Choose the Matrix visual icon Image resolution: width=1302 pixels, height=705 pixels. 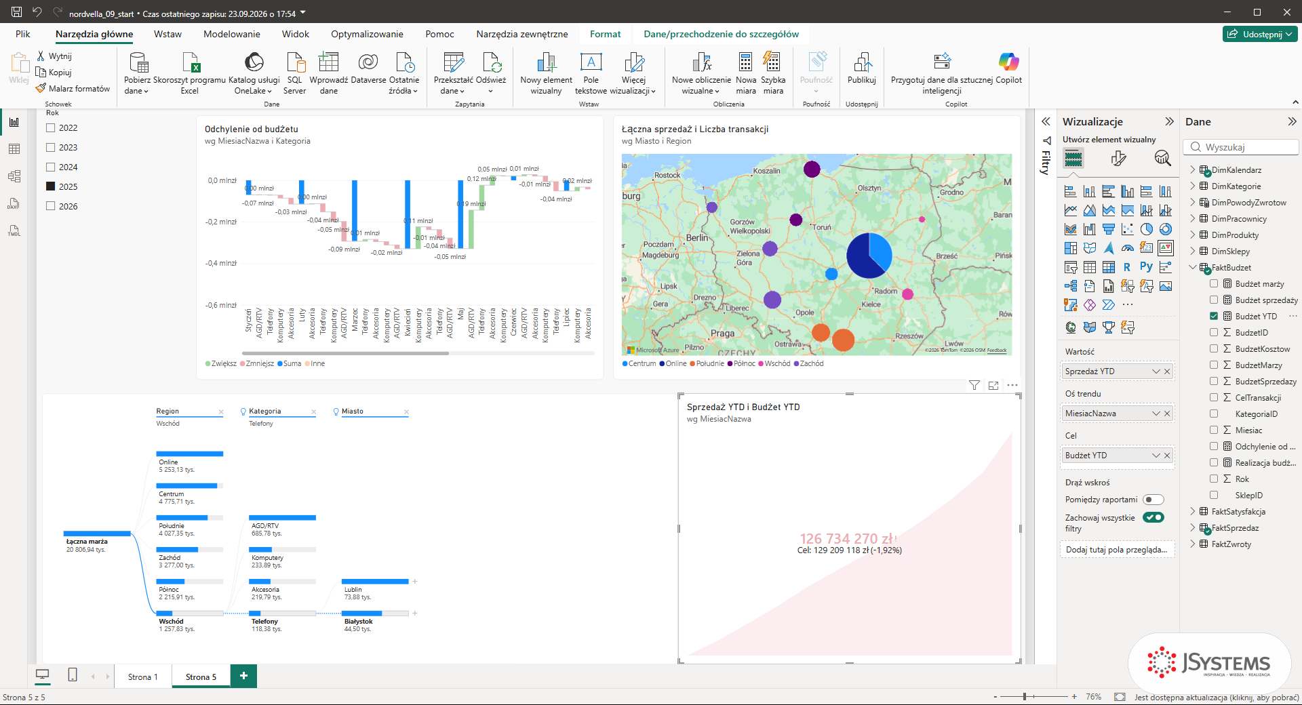click(1109, 267)
